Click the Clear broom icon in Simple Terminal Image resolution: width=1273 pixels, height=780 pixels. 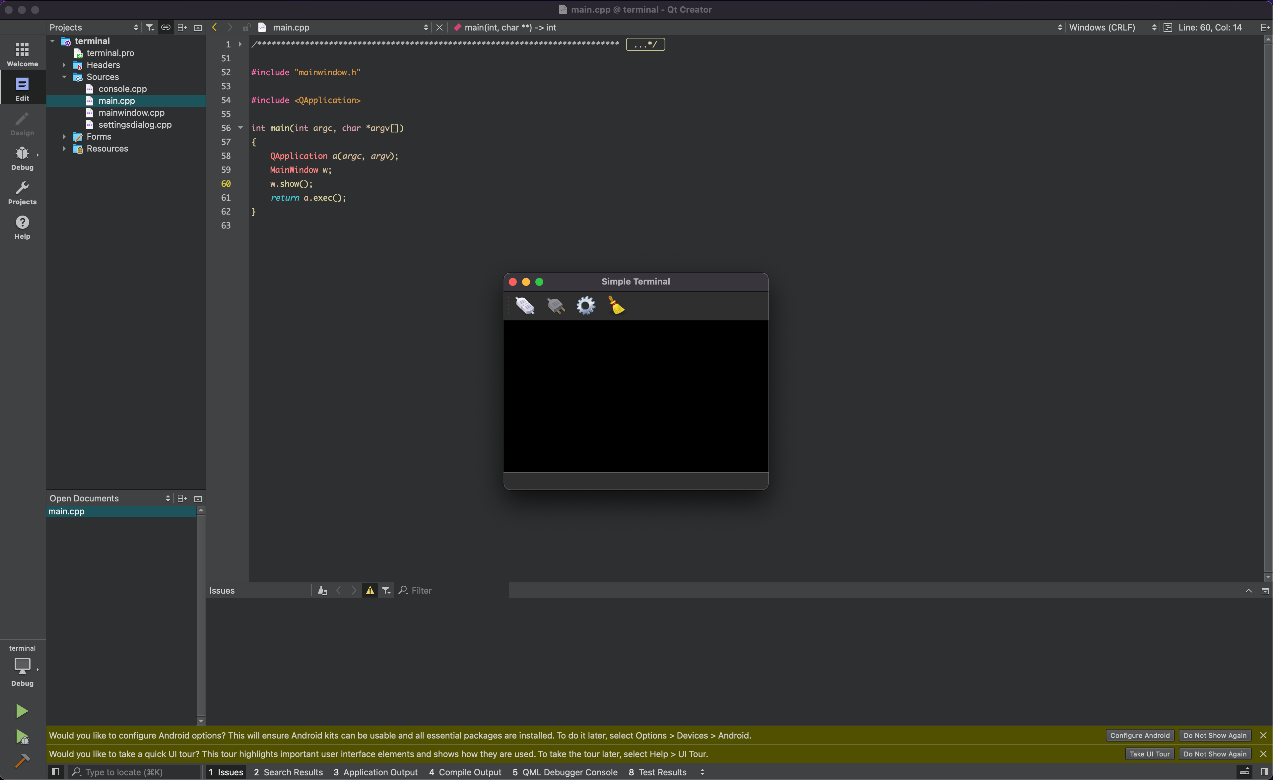point(616,306)
